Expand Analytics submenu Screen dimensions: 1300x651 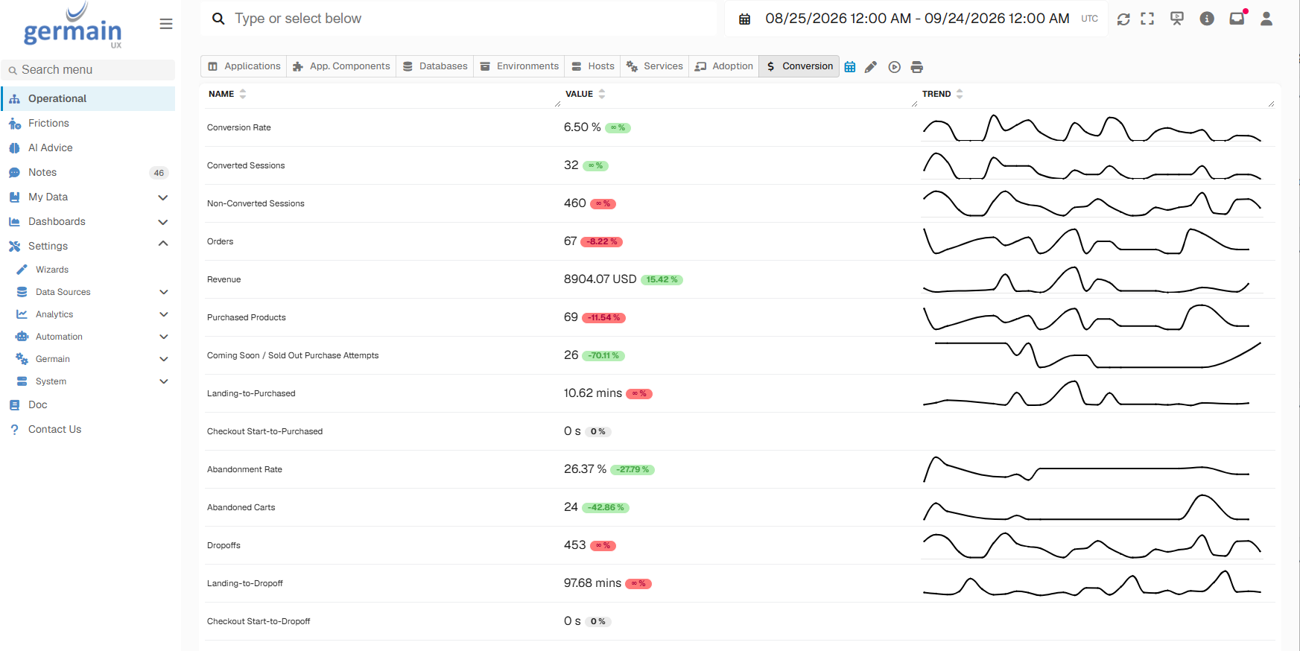pos(164,314)
